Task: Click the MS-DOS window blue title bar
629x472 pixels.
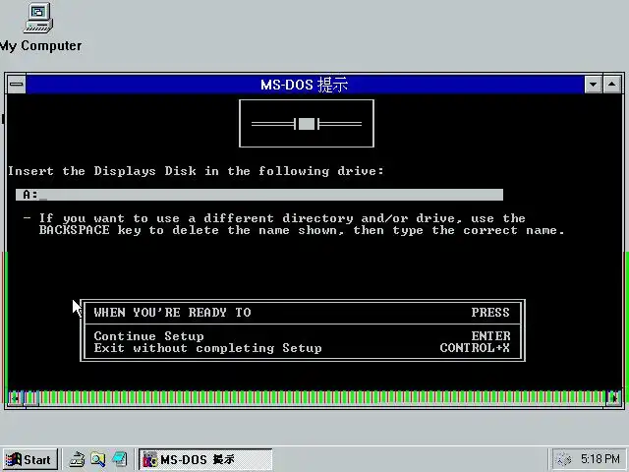Action: (x=305, y=85)
